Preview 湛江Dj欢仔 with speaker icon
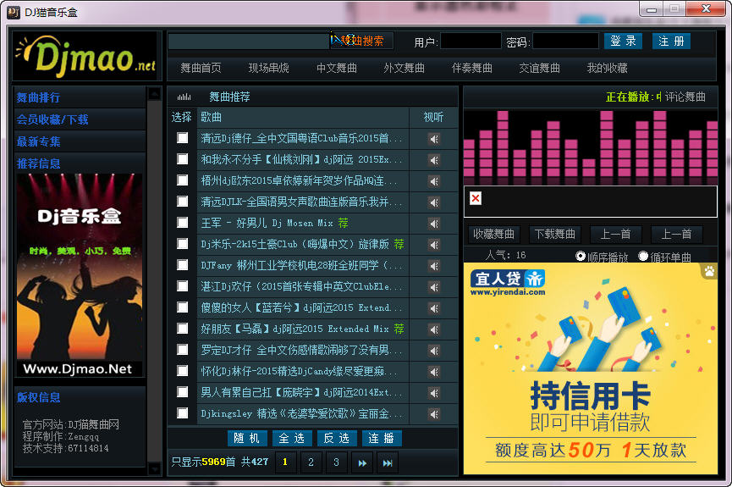The image size is (732, 487). tap(434, 287)
